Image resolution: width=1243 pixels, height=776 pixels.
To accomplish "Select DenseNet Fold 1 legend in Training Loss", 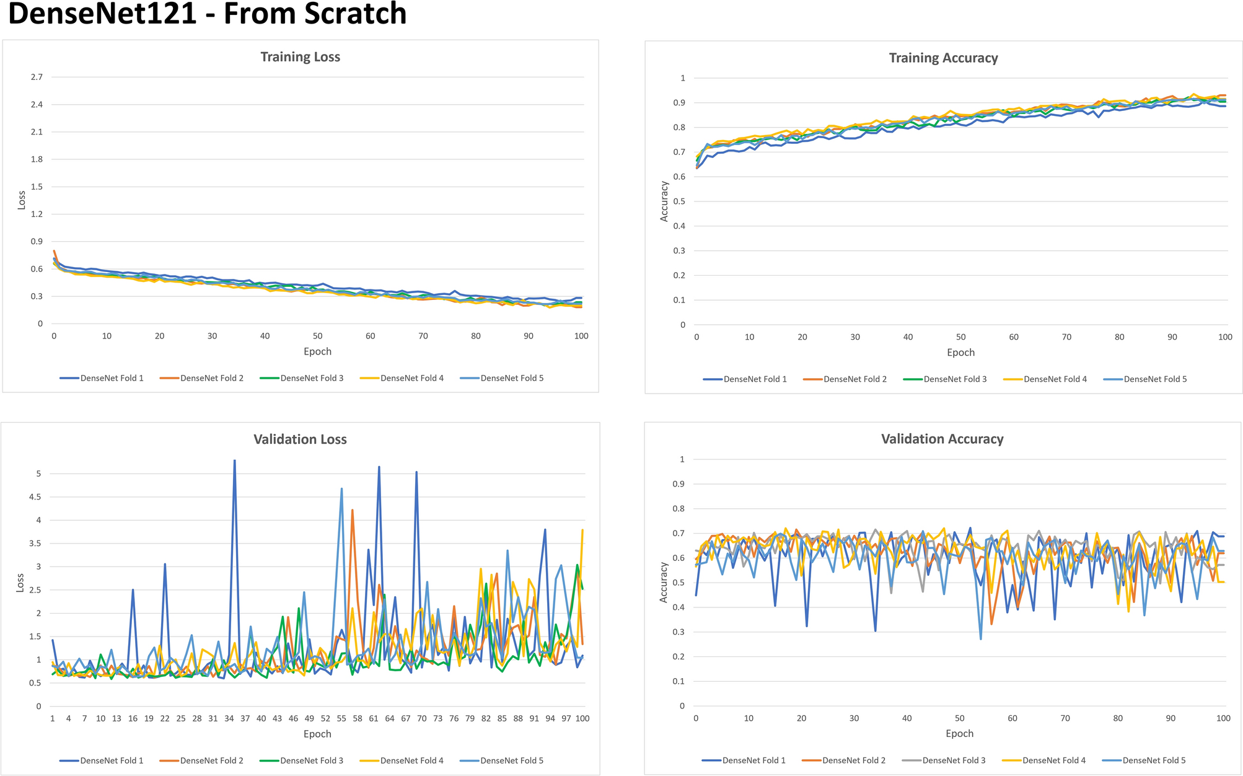I will [112, 378].
